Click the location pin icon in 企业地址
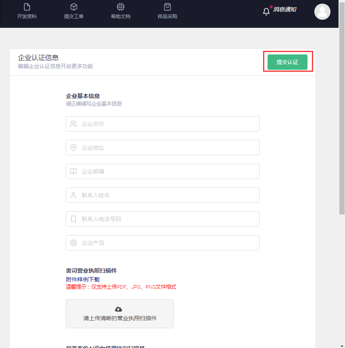The width and height of the screenshot is (345, 348). pos(73,148)
